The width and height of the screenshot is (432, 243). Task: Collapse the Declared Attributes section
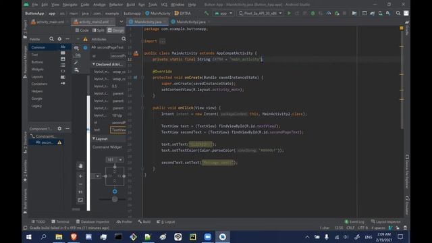(94, 64)
